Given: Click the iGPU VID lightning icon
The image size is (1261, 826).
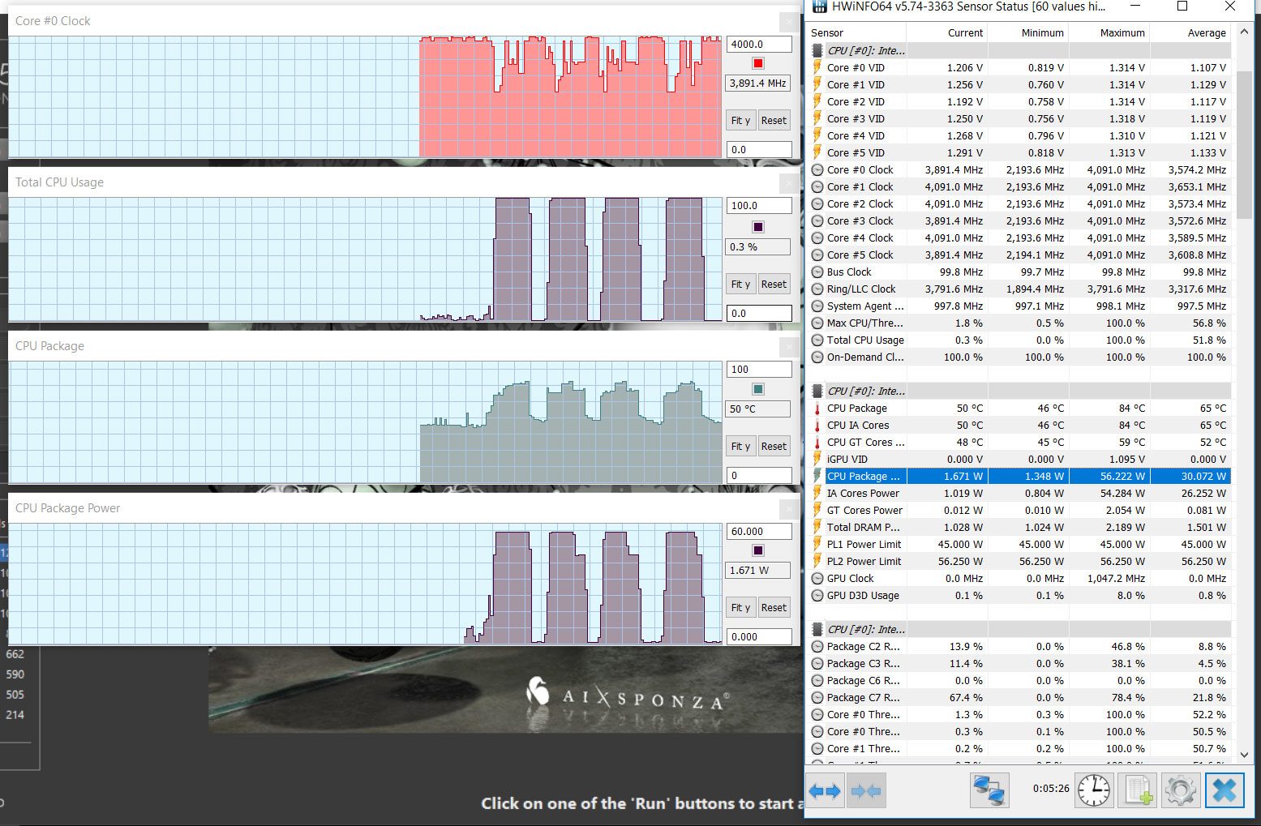Looking at the screenshot, I should click(x=817, y=459).
